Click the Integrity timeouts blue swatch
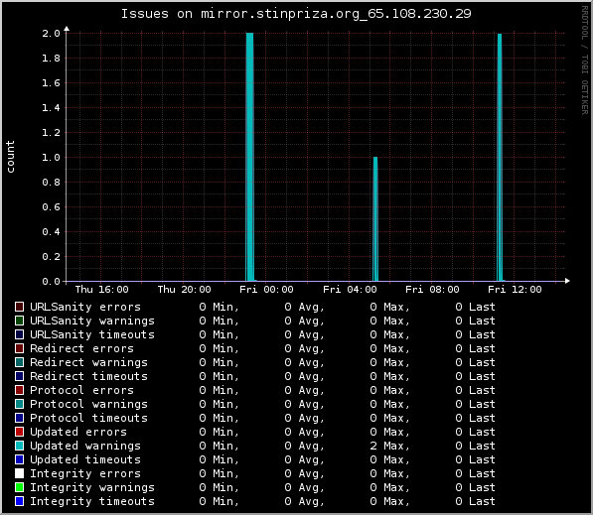 tap(19, 501)
